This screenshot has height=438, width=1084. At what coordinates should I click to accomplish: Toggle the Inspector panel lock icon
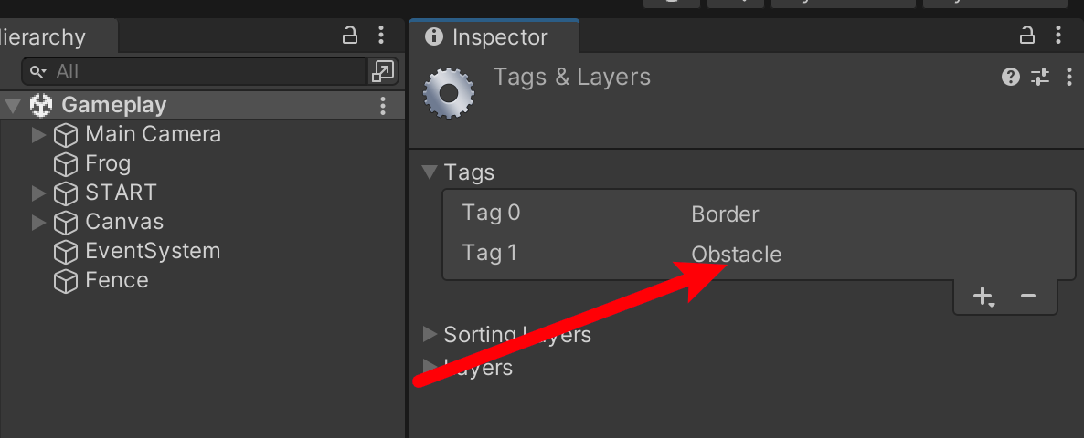(x=1028, y=36)
